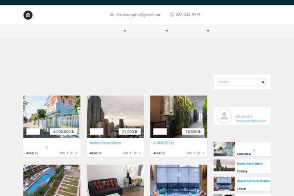The image size is (294, 196).
Task: Open the A SPACE I.D. listing photo
Action: 179,117
